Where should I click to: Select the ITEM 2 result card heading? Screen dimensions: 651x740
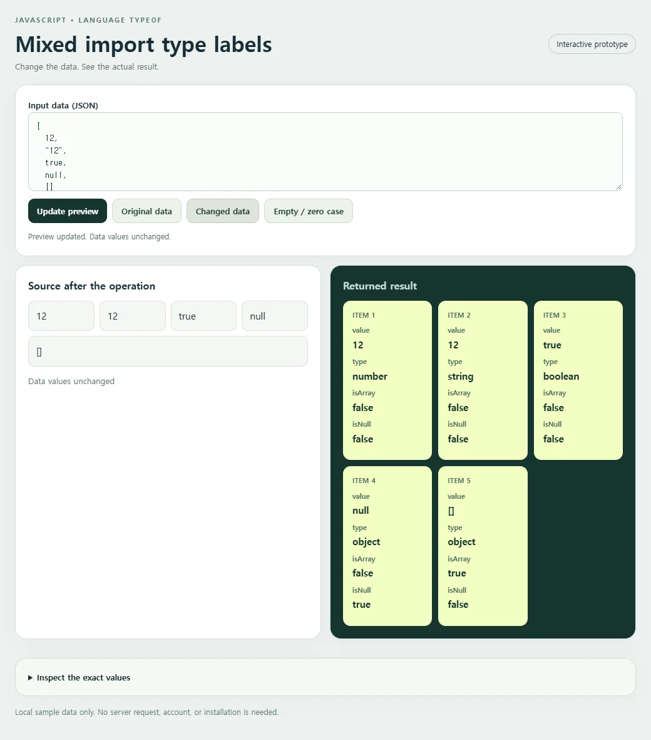[x=459, y=315]
